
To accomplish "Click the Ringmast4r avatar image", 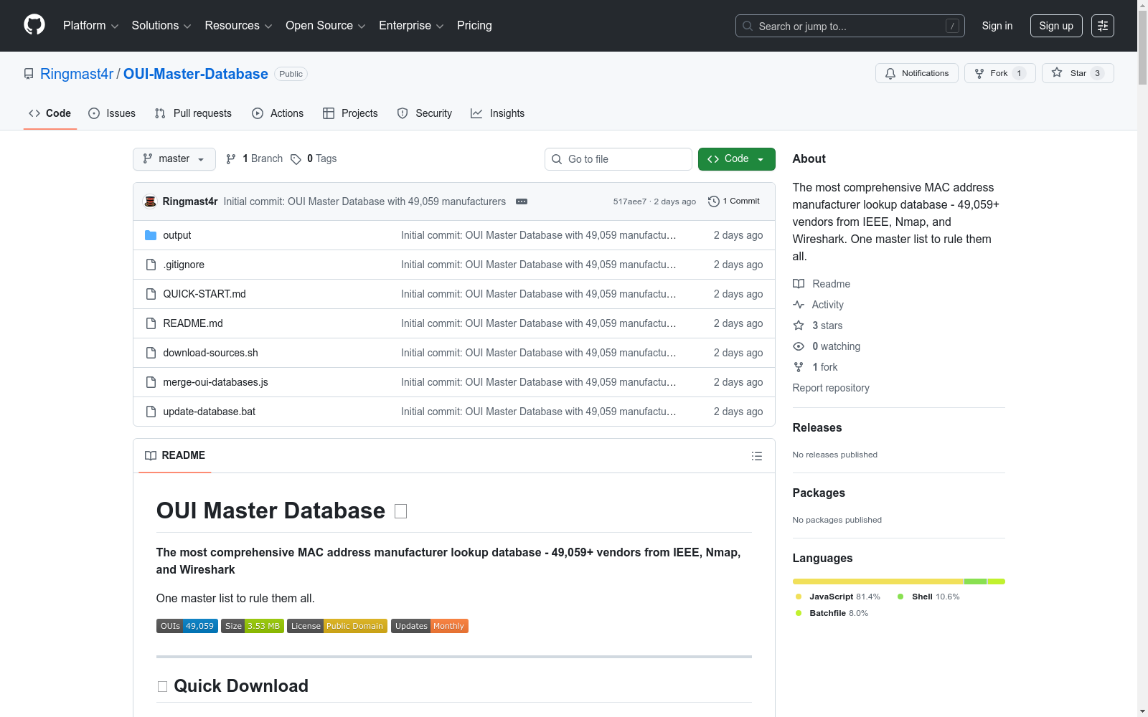I will click(150, 201).
